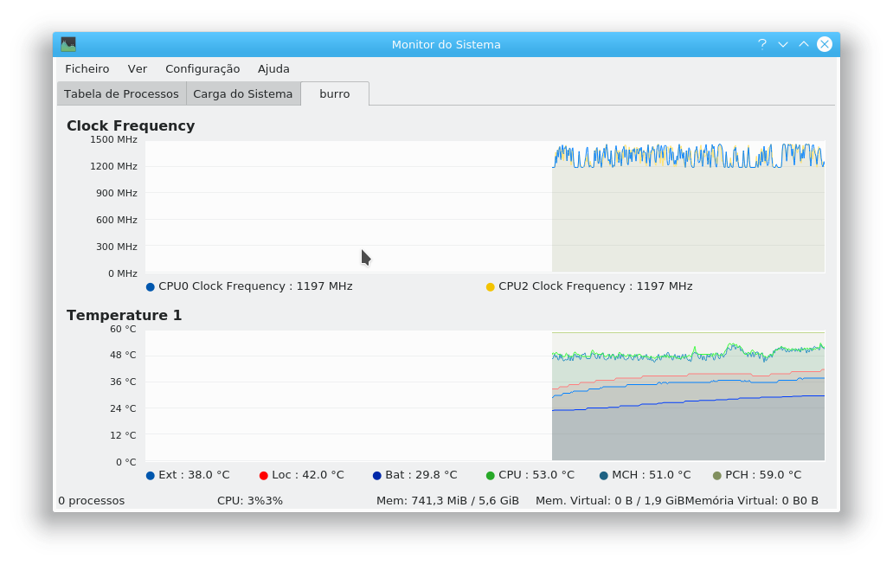This screenshot has width=893, height=565.
Task: Click the '48 °C' axis label
Action: coord(123,356)
